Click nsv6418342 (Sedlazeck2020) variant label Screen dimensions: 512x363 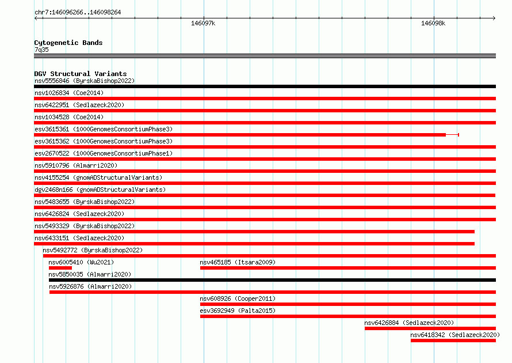pyautogui.click(x=455, y=335)
